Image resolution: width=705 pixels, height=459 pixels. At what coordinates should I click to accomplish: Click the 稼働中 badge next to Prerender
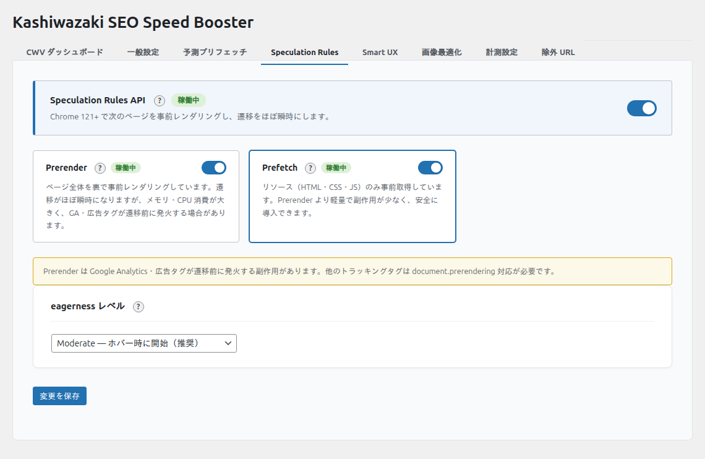(126, 168)
